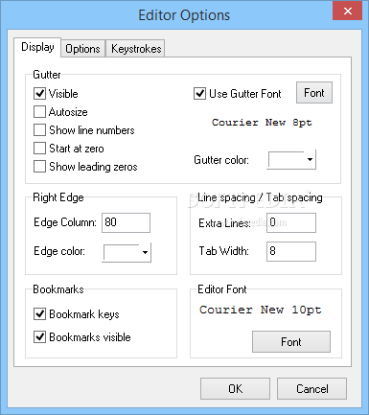Click the Tab Width label
This screenshot has height=415, width=369.
224,251
